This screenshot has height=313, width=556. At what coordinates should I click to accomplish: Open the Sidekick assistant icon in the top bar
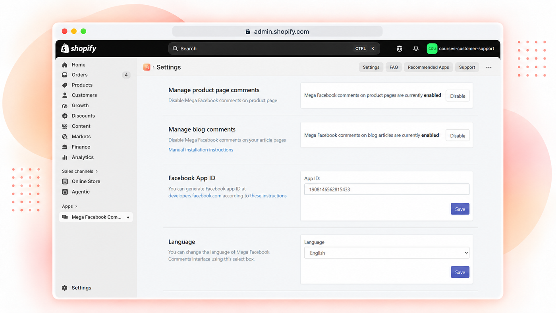coord(400,48)
